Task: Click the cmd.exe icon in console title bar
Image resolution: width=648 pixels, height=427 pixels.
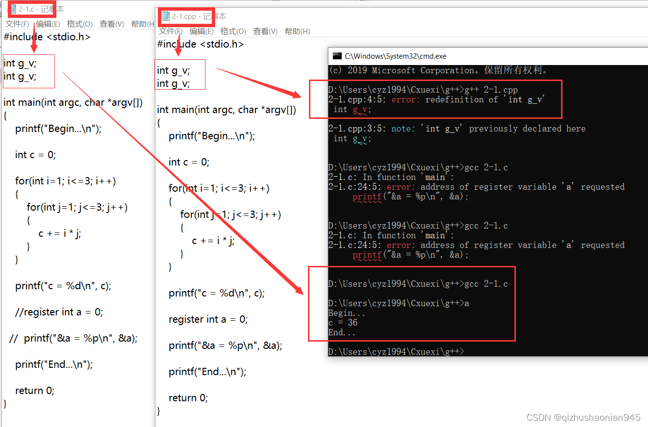Action: [336, 56]
